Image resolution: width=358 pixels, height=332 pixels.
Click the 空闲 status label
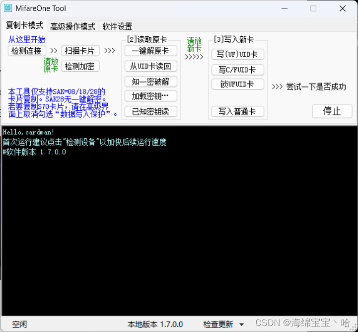point(19,324)
